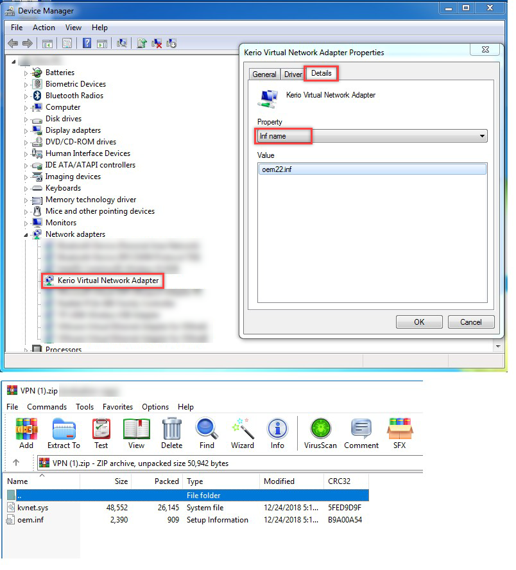Click the Find magnifier icon in WinRAR
This screenshot has width=516, height=570.
pos(207,433)
